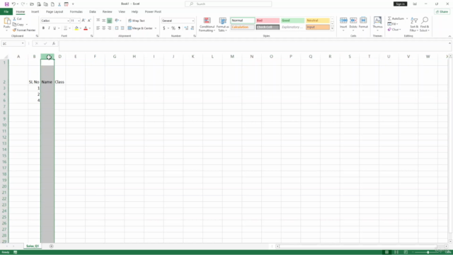Open the AutoSum dropdown arrow
This screenshot has height=255, width=453.
(x=407, y=18)
